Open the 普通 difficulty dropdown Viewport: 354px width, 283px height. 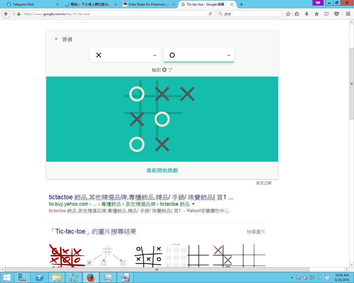coord(64,40)
